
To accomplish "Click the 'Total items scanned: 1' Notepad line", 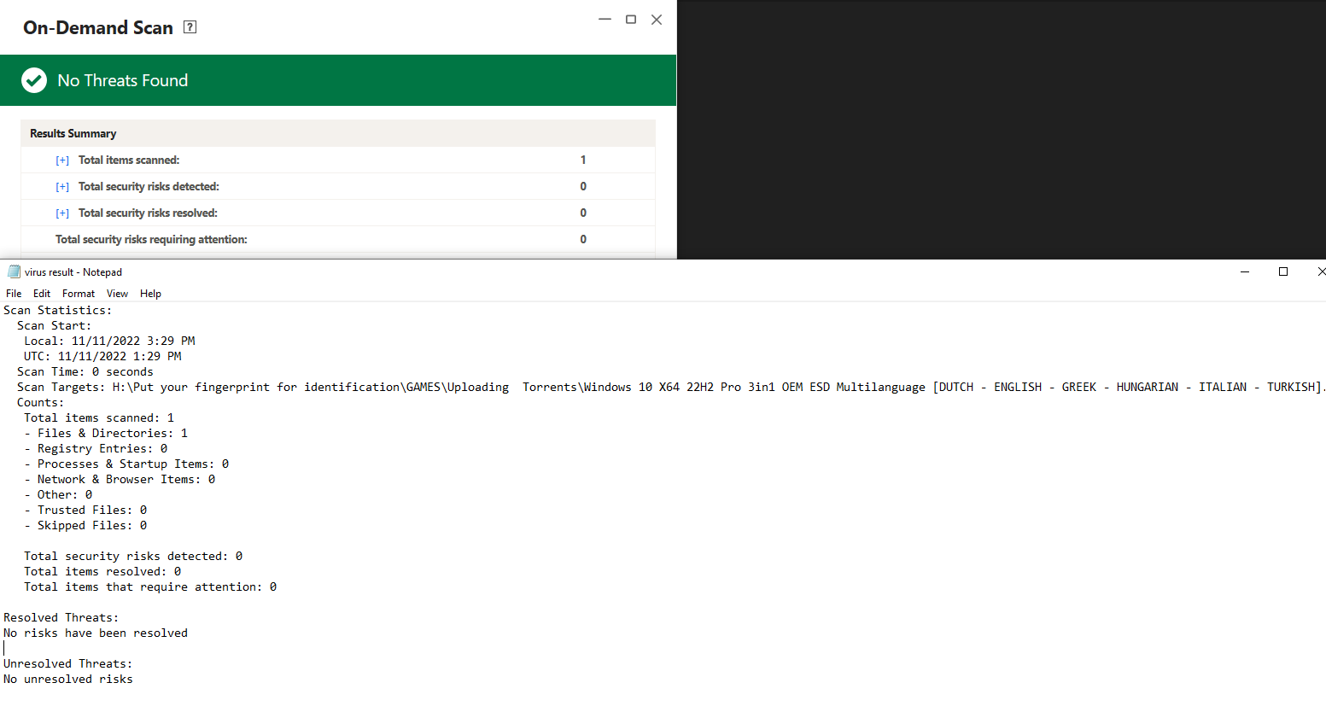I will (x=99, y=418).
